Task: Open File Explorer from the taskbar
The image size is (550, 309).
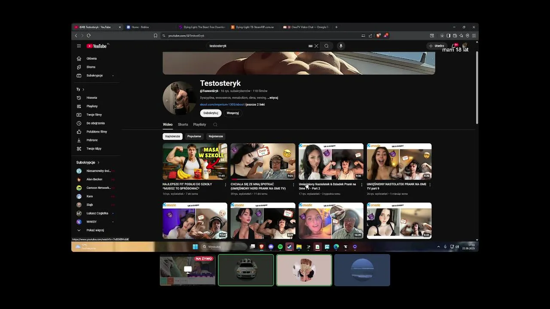Action: tap(299, 247)
